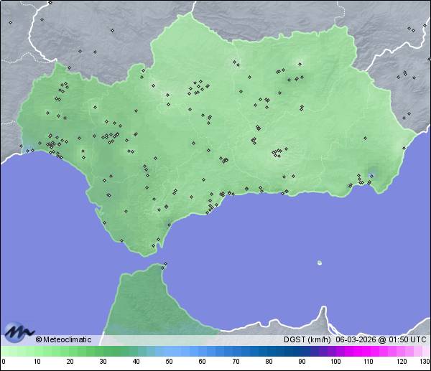Select the 40 km/h legend value
The height and width of the screenshot is (371, 431).
(x=136, y=362)
